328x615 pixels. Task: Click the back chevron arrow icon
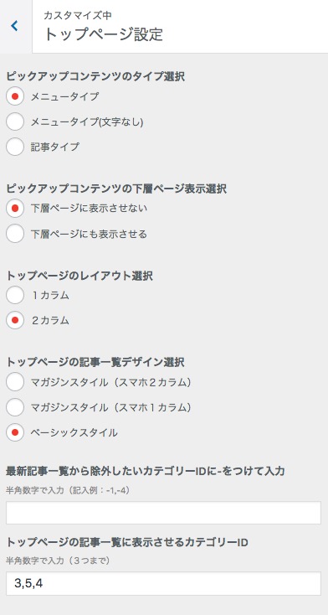(14, 26)
